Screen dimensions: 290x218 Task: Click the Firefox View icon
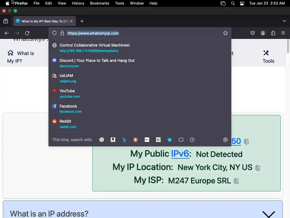tap(6, 21)
